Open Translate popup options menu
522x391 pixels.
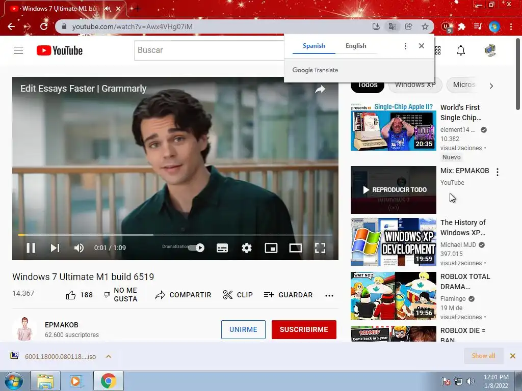pyautogui.click(x=405, y=46)
